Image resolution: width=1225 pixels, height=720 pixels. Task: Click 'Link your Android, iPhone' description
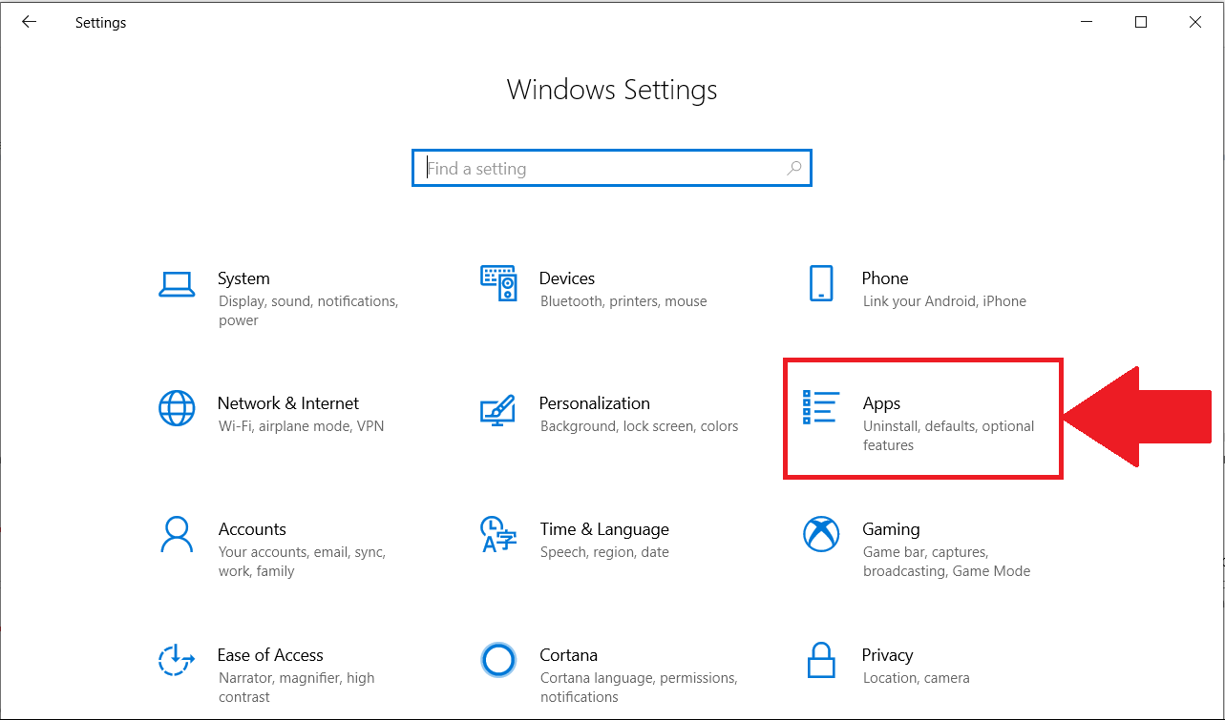(x=944, y=301)
